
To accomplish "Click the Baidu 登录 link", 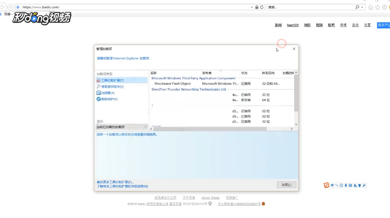I will [x=355, y=25].
